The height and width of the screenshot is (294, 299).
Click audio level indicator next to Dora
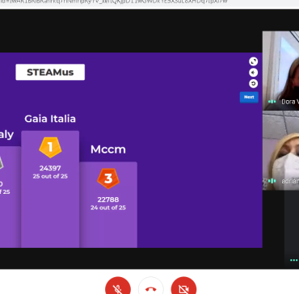(x=272, y=102)
